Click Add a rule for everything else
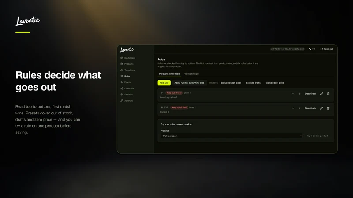This screenshot has width=353, height=198. tap(189, 83)
